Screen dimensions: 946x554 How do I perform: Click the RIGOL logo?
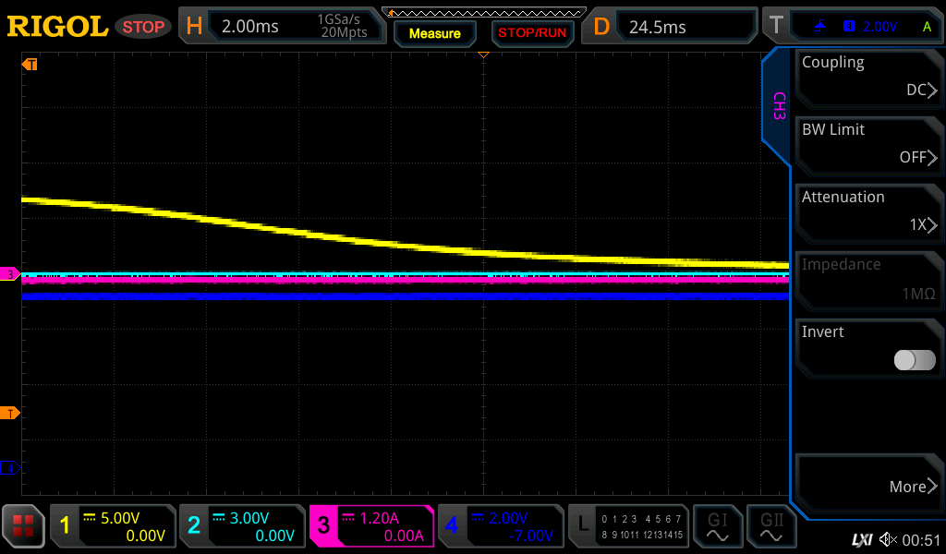coord(57,27)
